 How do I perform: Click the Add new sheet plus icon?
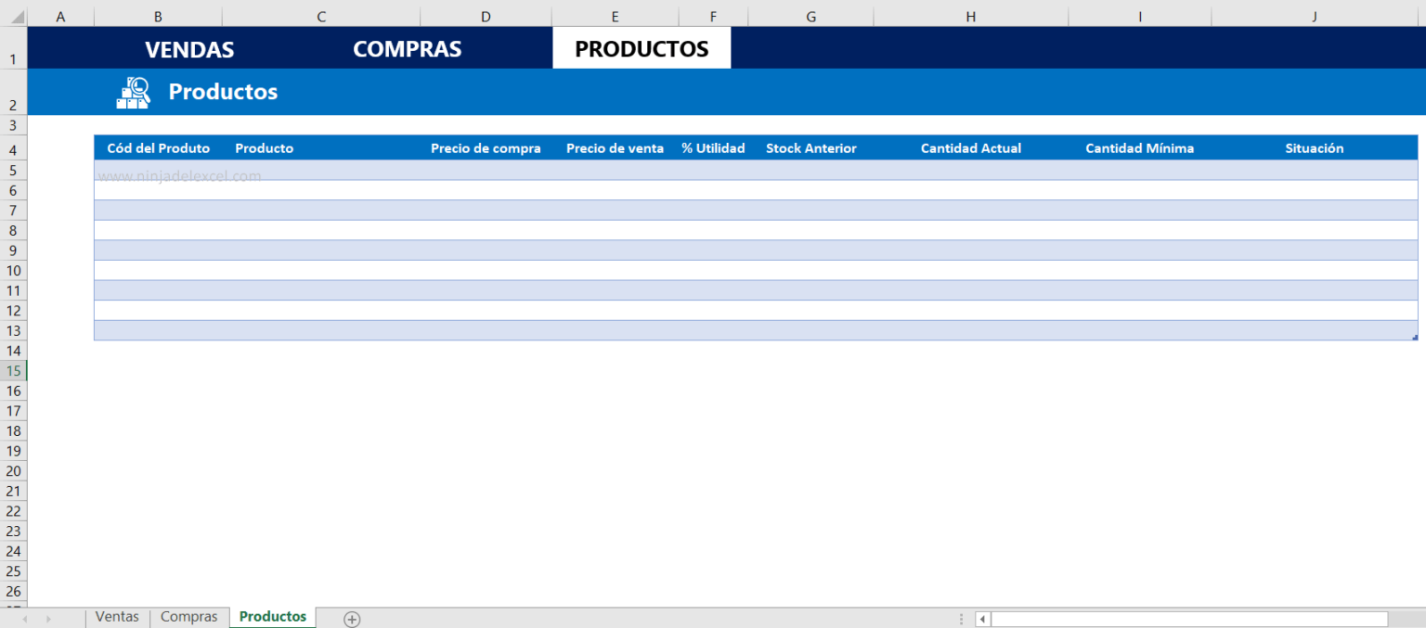coord(352,618)
